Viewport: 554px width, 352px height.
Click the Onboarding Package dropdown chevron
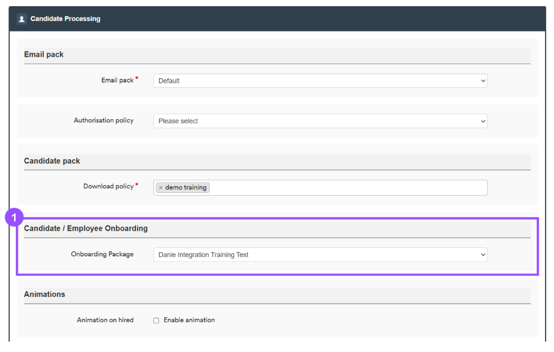pyautogui.click(x=483, y=255)
